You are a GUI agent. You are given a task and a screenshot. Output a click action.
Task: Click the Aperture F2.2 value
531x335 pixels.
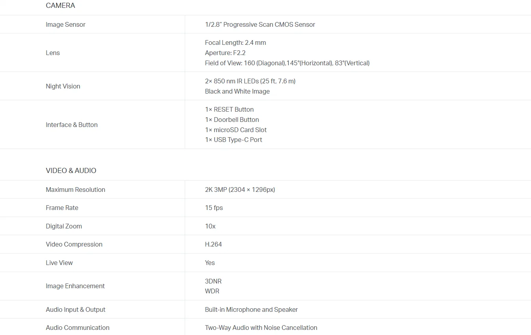click(225, 53)
